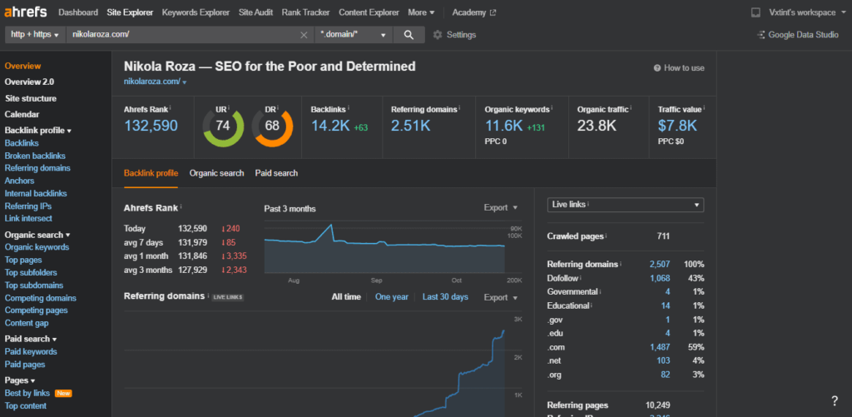Open Anchors report in sidebar
The width and height of the screenshot is (852, 417).
click(x=20, y=181)
